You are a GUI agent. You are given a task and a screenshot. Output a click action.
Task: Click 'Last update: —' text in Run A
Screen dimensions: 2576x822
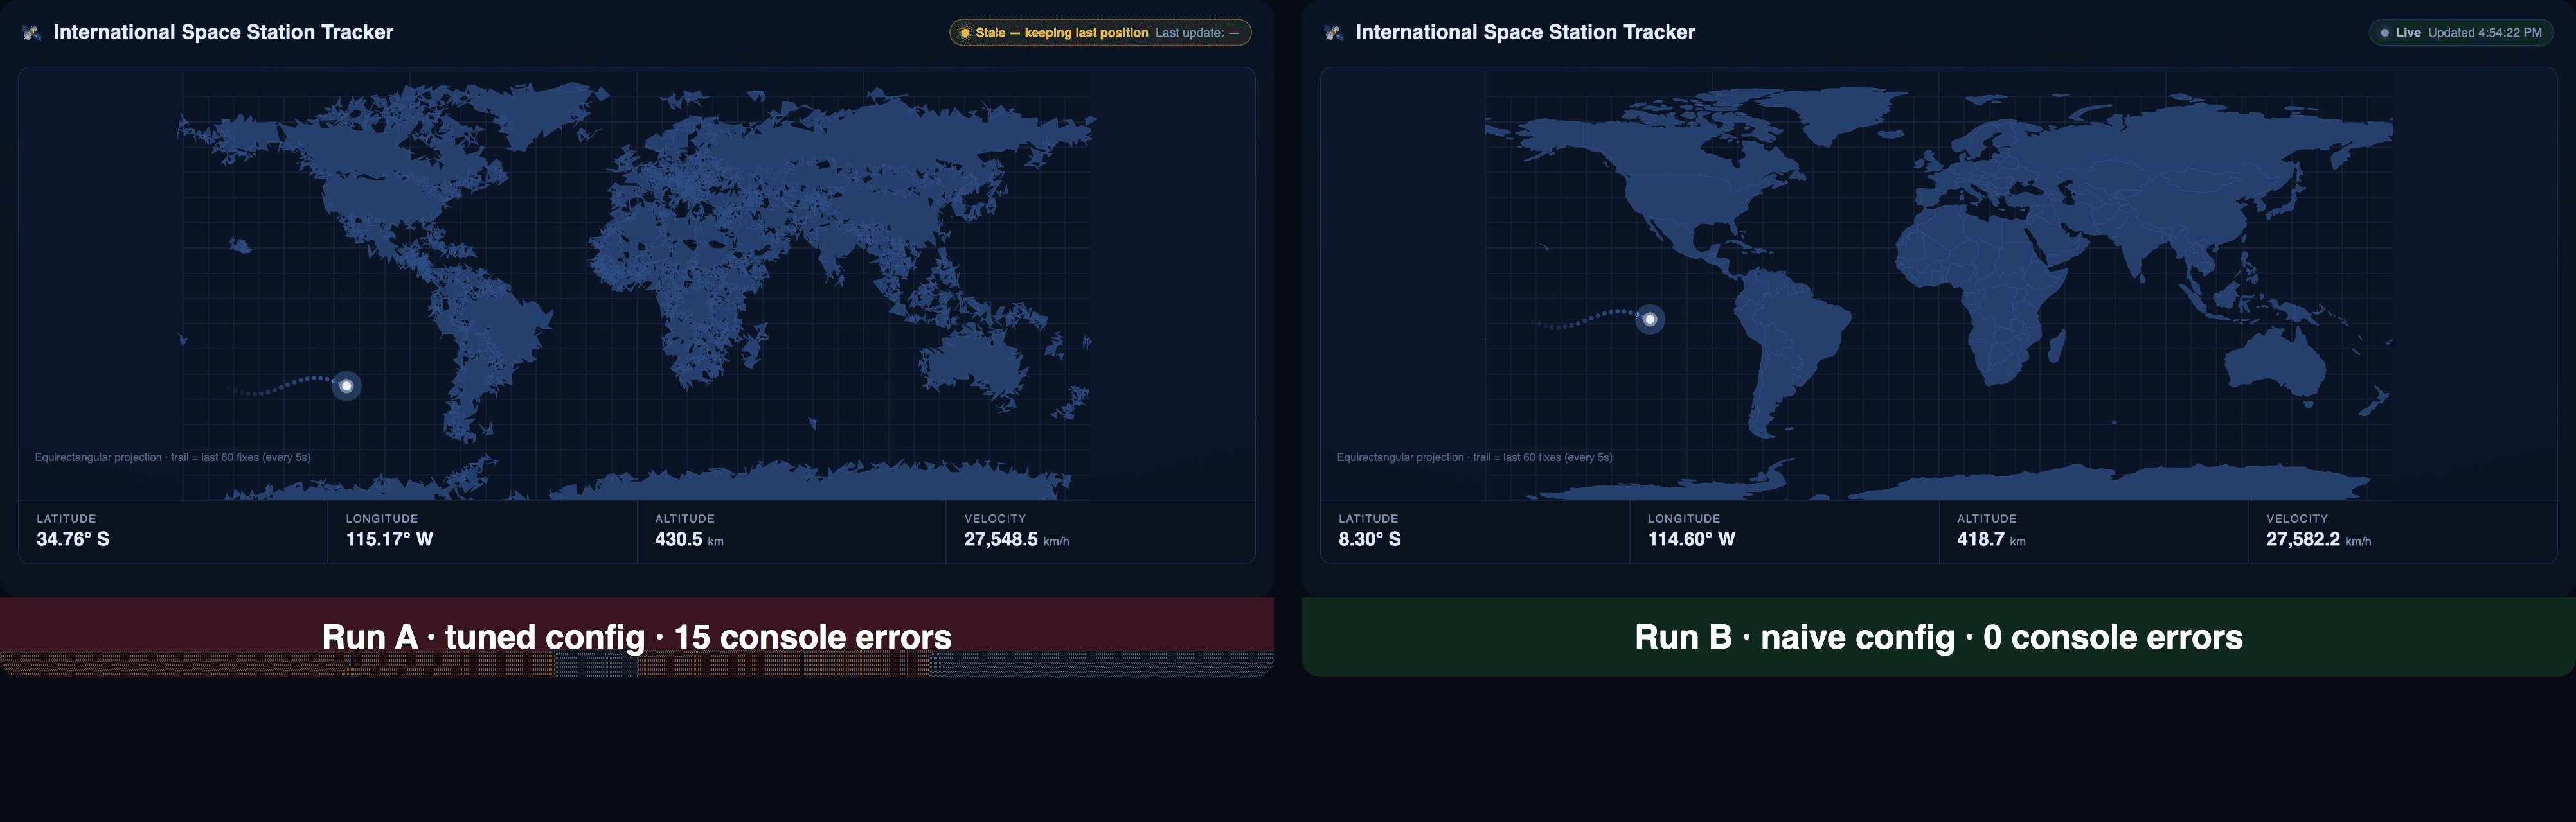point(1197,33)
